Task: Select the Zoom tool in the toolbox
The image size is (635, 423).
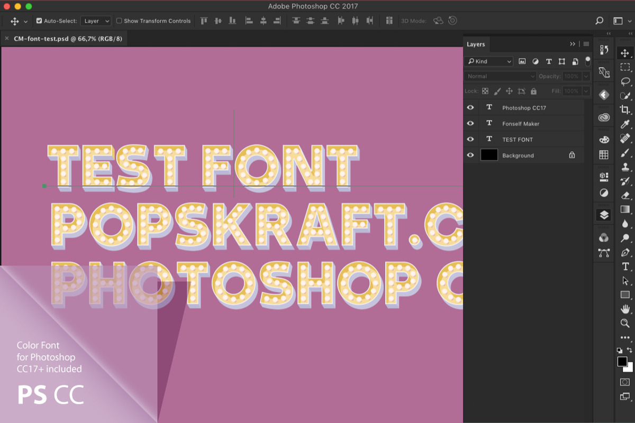Action: point(625,323)
